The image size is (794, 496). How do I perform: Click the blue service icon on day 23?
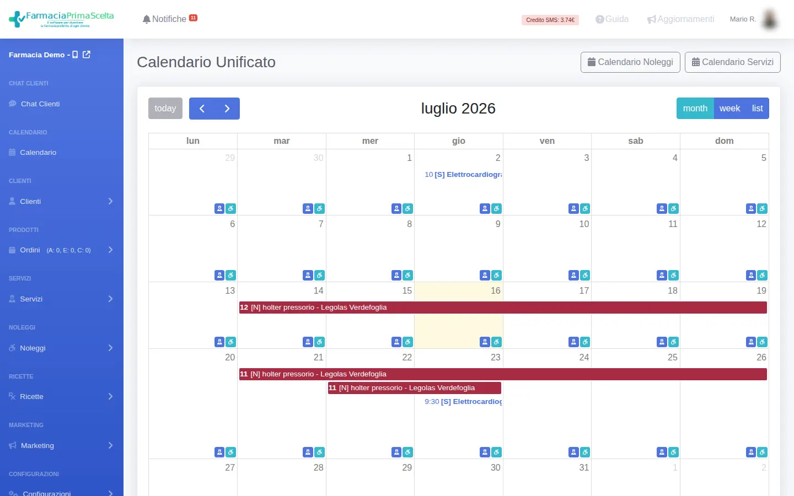[x=485, y=452]
